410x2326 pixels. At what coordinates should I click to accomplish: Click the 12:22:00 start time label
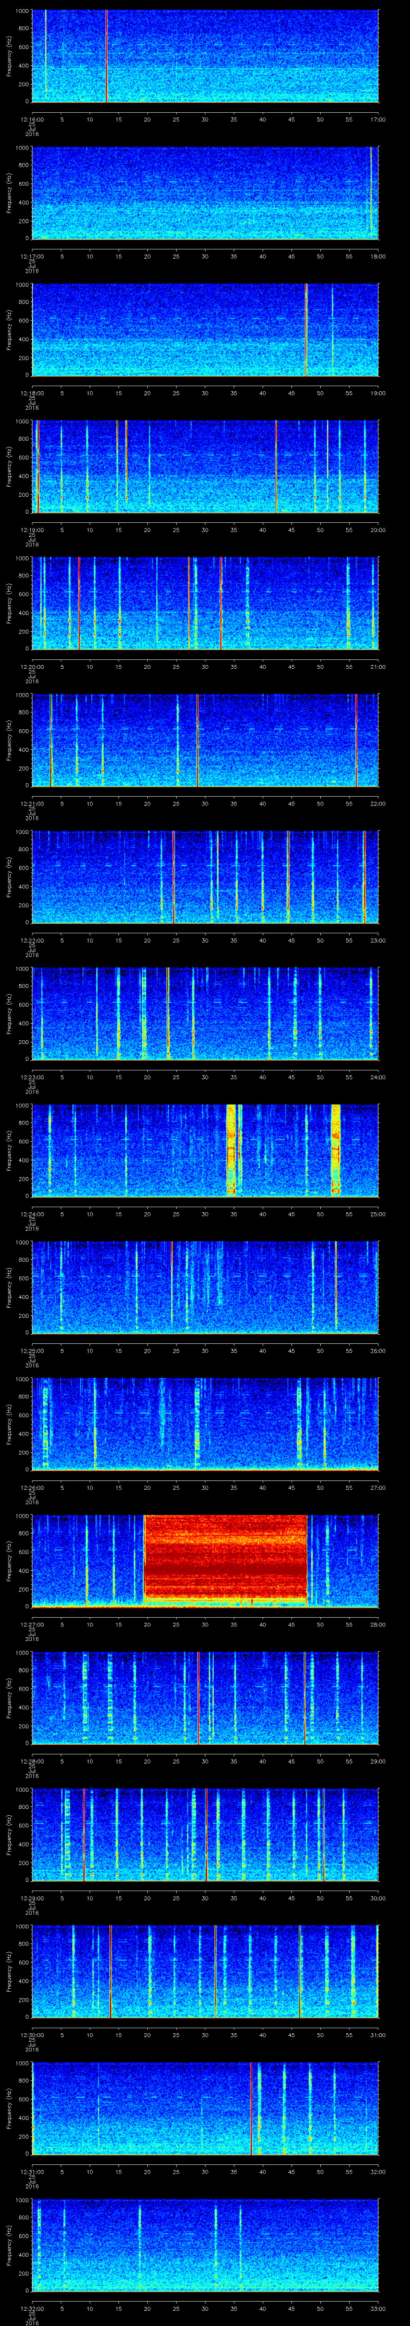click(32, 940)
